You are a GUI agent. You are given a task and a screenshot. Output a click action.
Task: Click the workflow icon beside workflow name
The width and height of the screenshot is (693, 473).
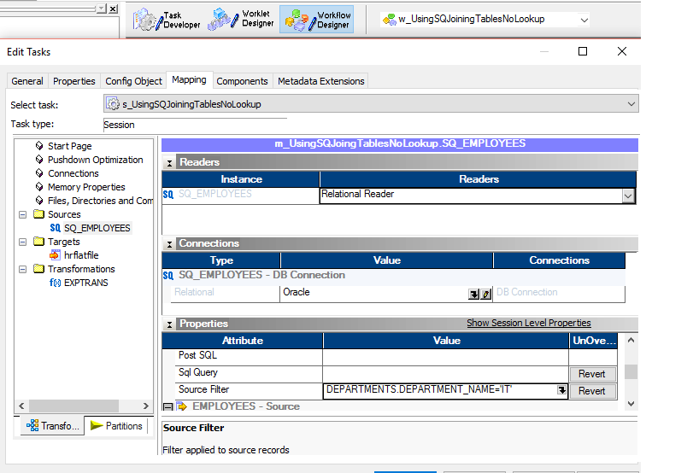(x=390, y=20)
